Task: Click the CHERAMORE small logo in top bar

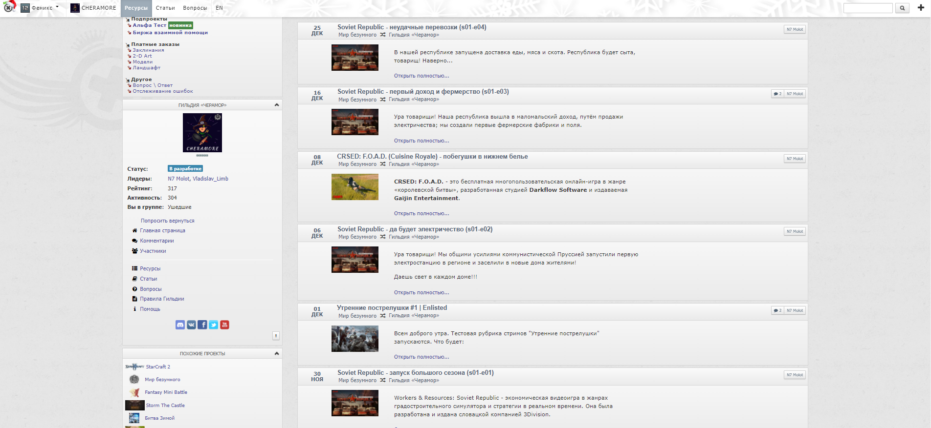Action: point(75,8)
